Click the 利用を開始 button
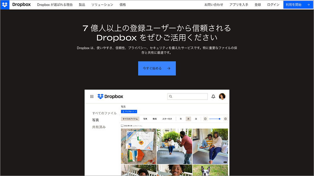The width and height of the screenshot is (314, 176). click(298, 5)
